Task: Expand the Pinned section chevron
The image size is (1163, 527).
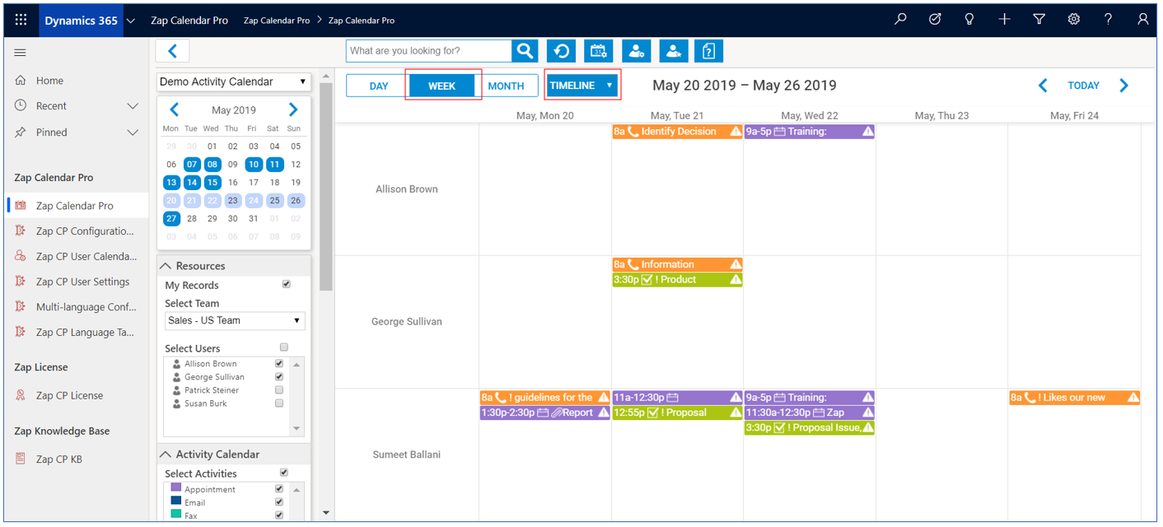Action: 133,133
